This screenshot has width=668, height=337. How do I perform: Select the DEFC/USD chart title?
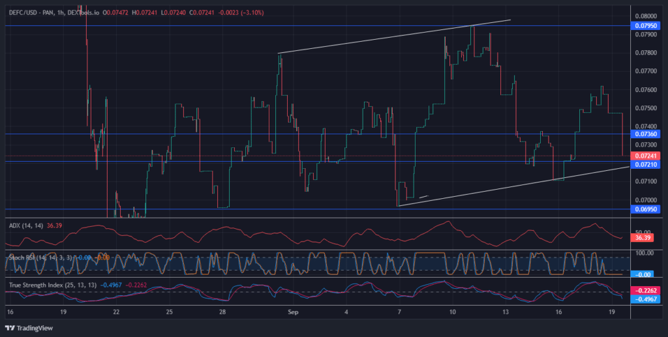(54, 13)
